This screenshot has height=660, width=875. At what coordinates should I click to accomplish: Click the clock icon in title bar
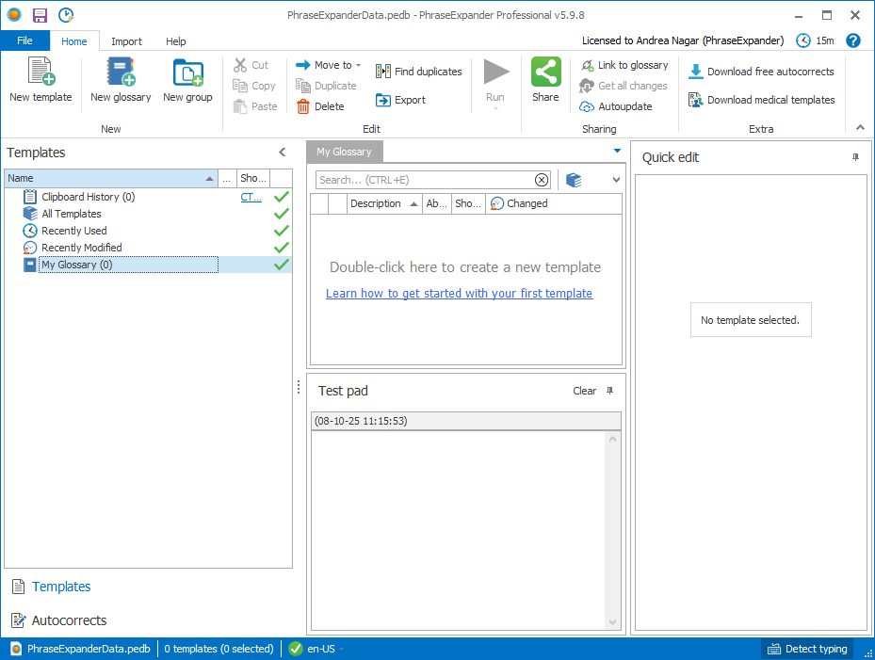tap(66, 15)
